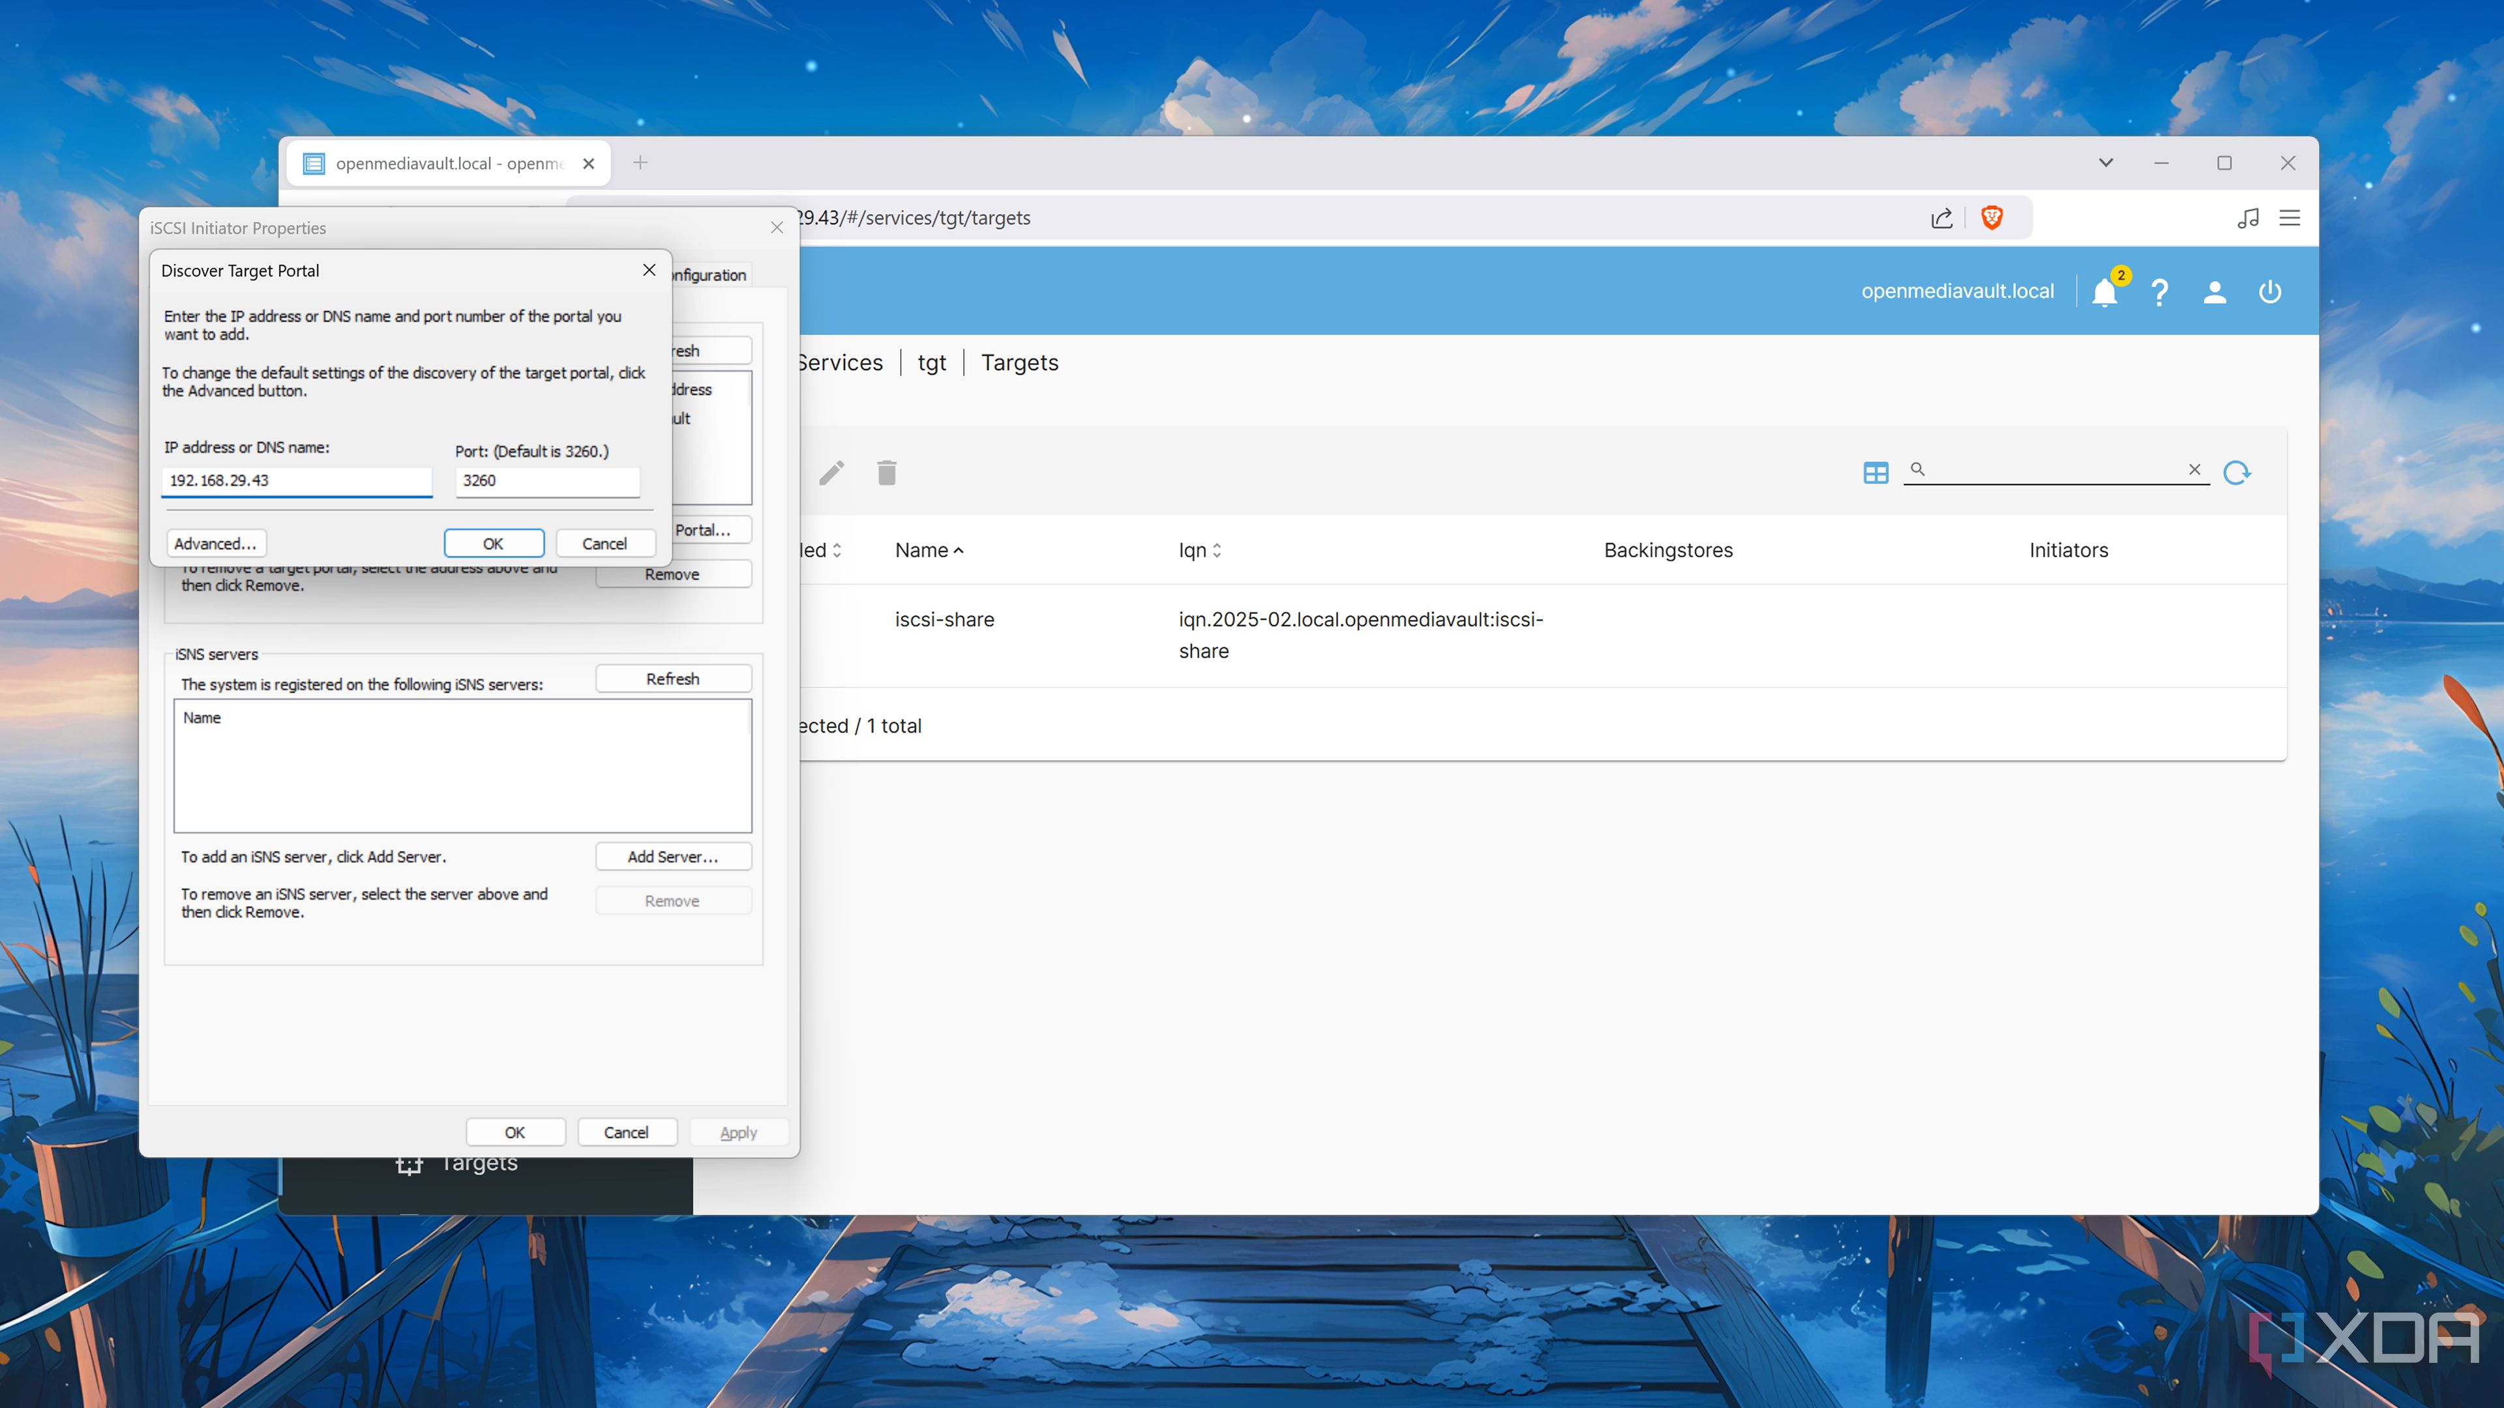Click Cancel in iSCSI Initiator Properties
The image size is (2504, 1408).
(626, 1132)
